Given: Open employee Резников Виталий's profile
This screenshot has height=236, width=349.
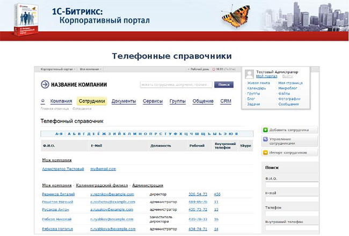Looking at the screenshot, I should tap(59, 194).
